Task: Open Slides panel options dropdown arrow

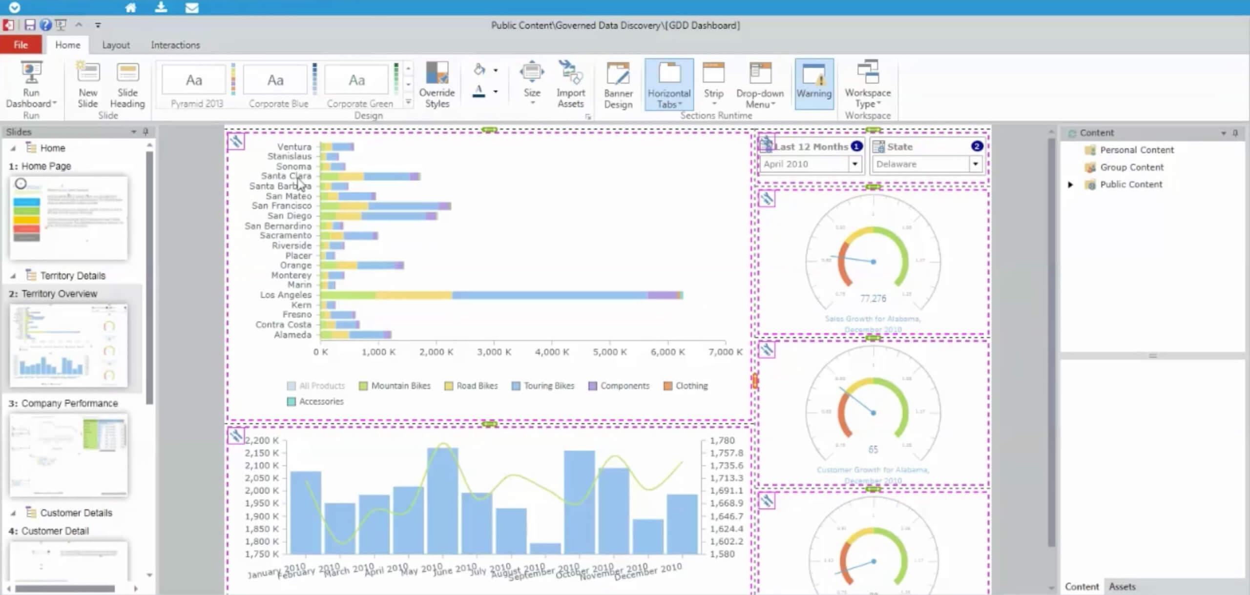Action: (x=133, y=132)
